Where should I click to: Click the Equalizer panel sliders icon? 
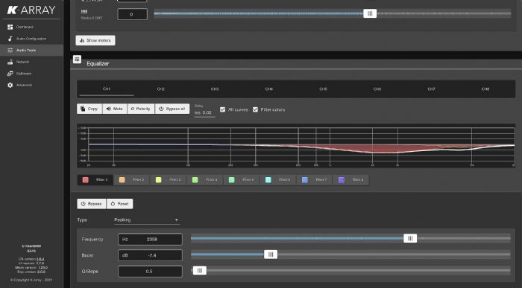(77, 60)
